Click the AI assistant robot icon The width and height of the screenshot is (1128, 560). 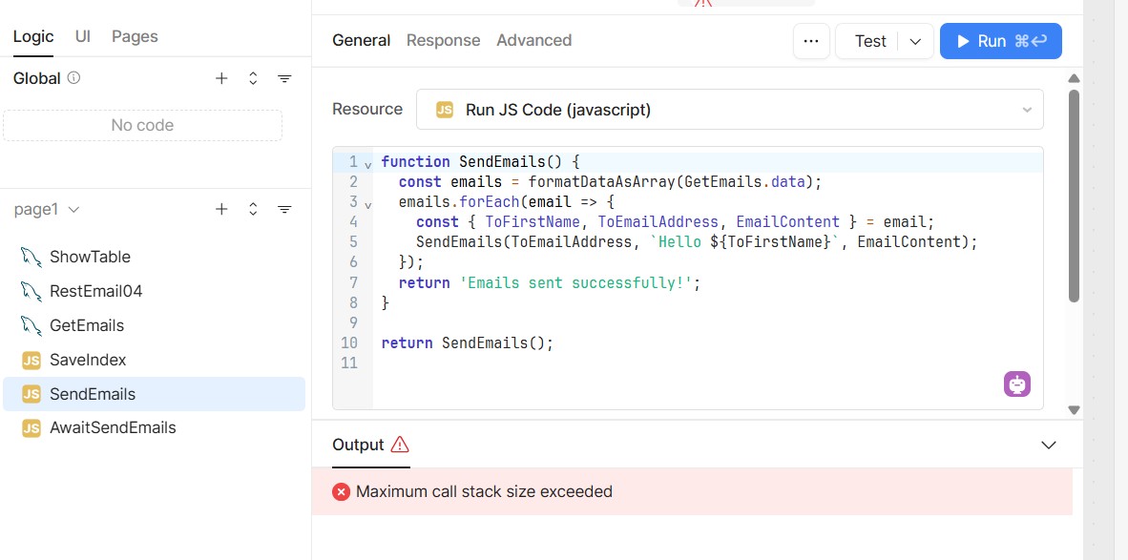1017,384
